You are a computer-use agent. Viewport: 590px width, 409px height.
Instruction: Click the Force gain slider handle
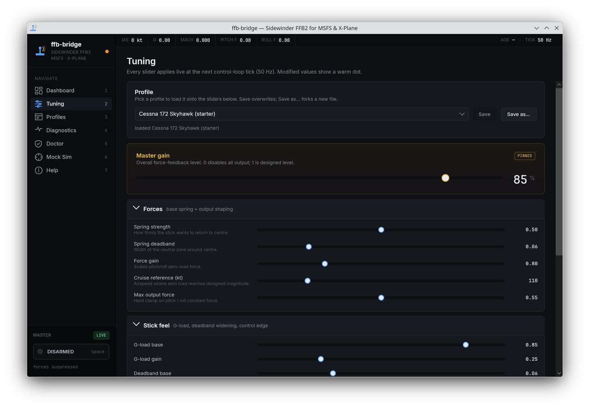325,263
